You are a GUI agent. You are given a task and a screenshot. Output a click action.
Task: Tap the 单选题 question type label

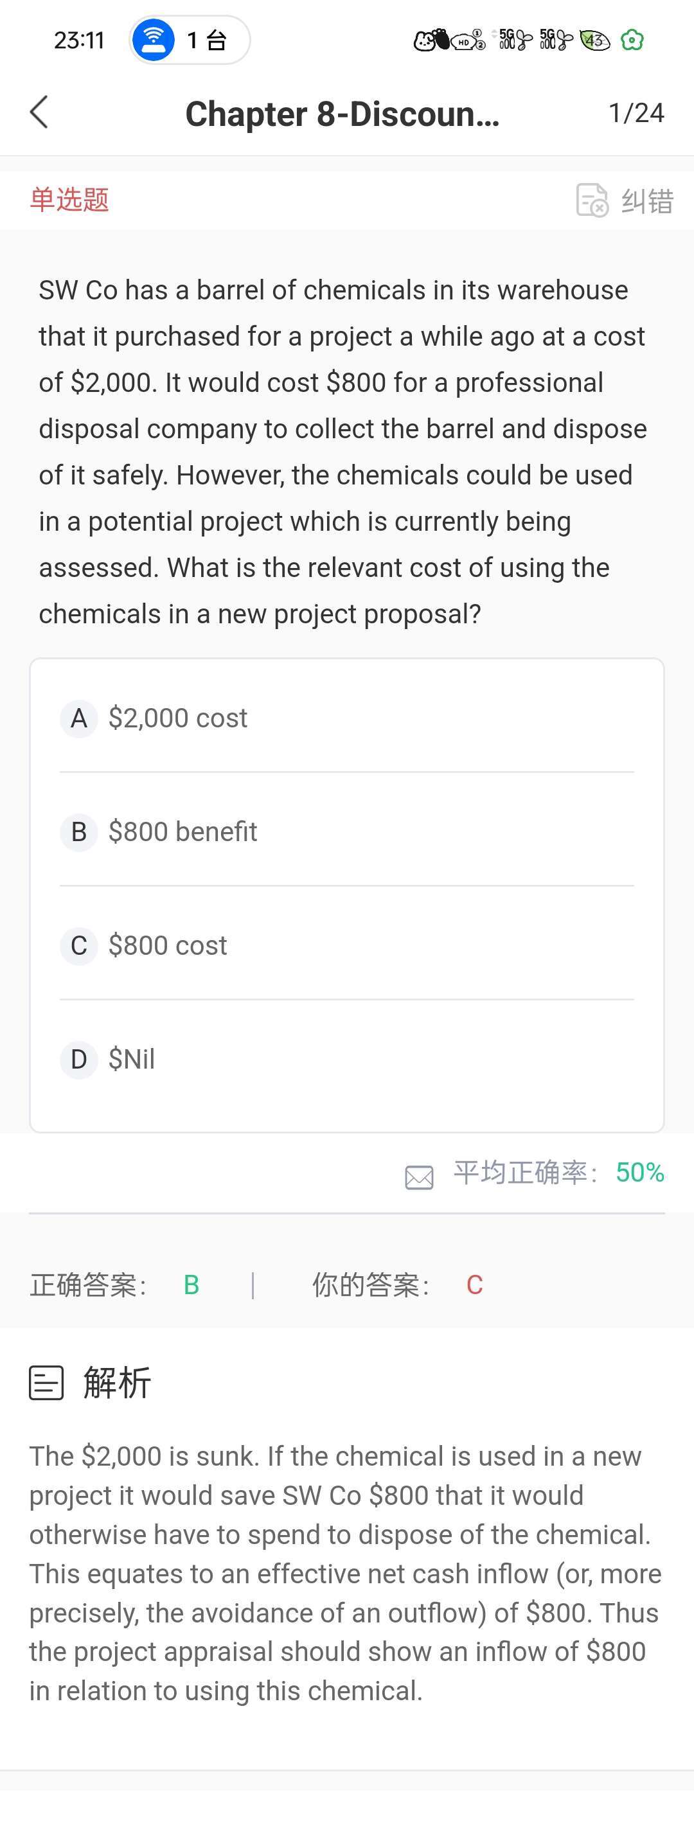69,199
